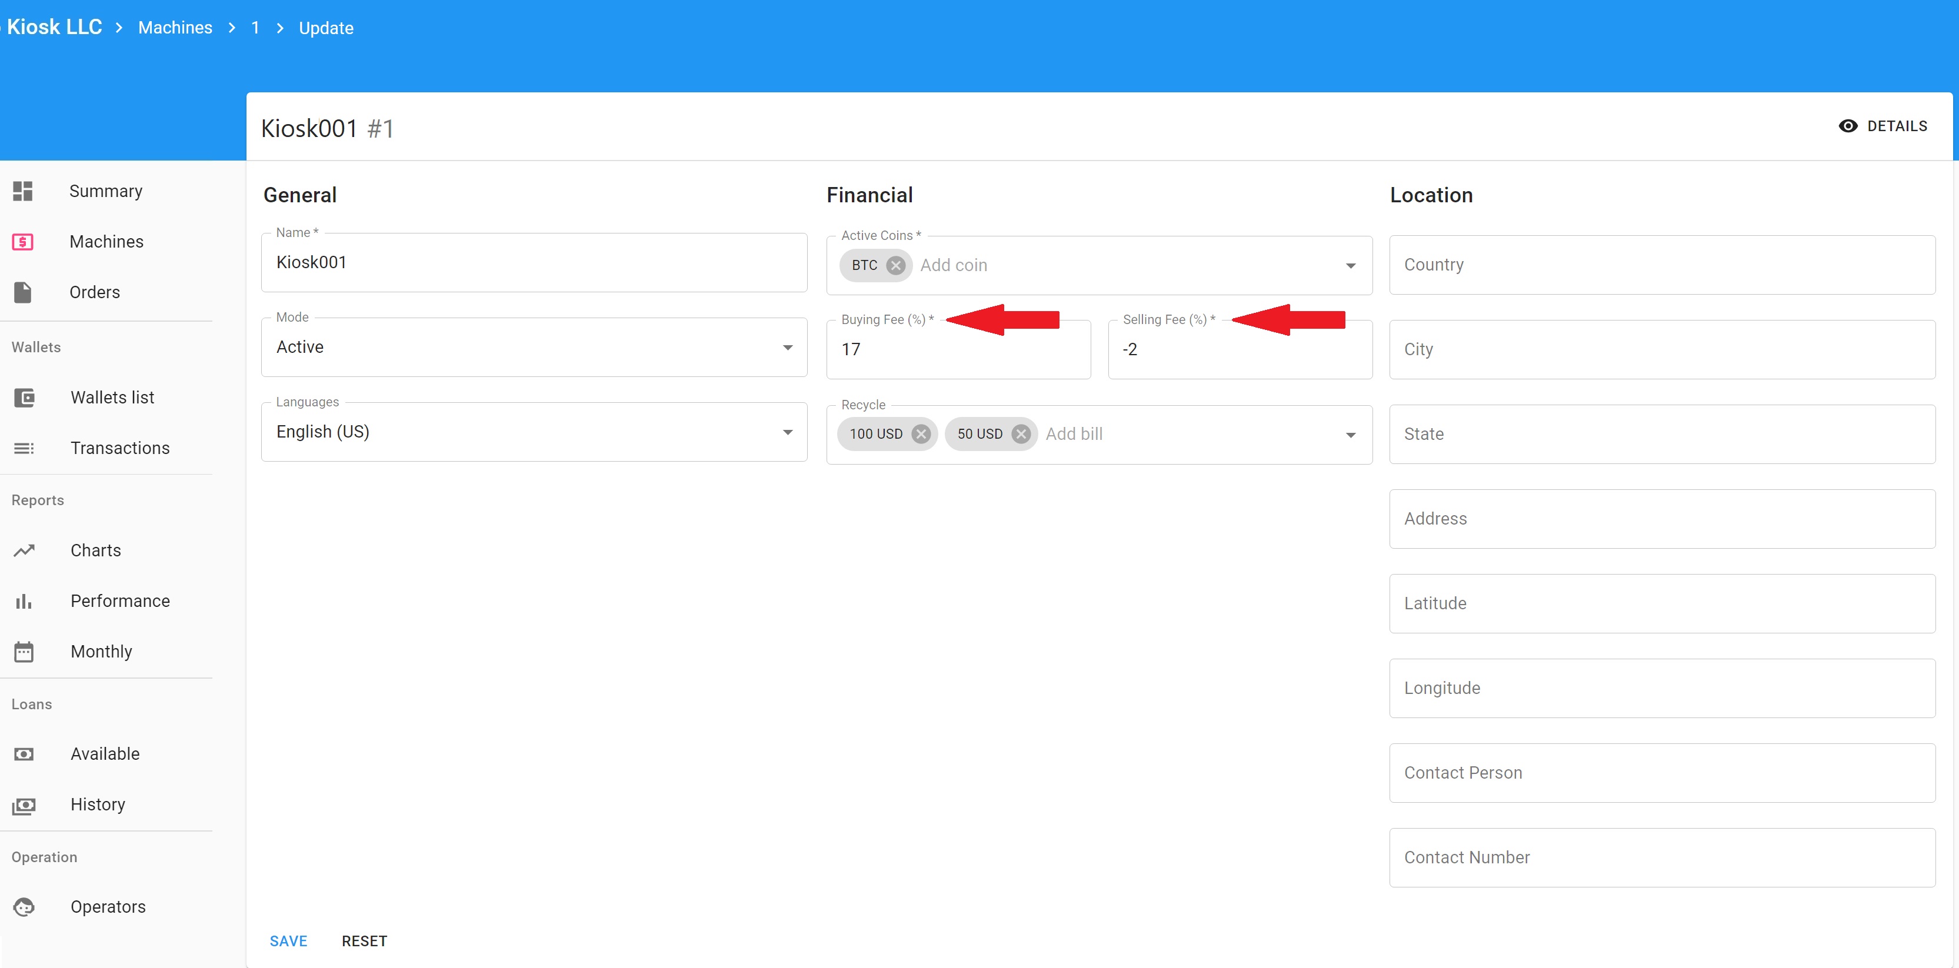The height and width of the screenshot is (968, 1959).
Task: Click the Orders document icon
Action: [23, 292]
